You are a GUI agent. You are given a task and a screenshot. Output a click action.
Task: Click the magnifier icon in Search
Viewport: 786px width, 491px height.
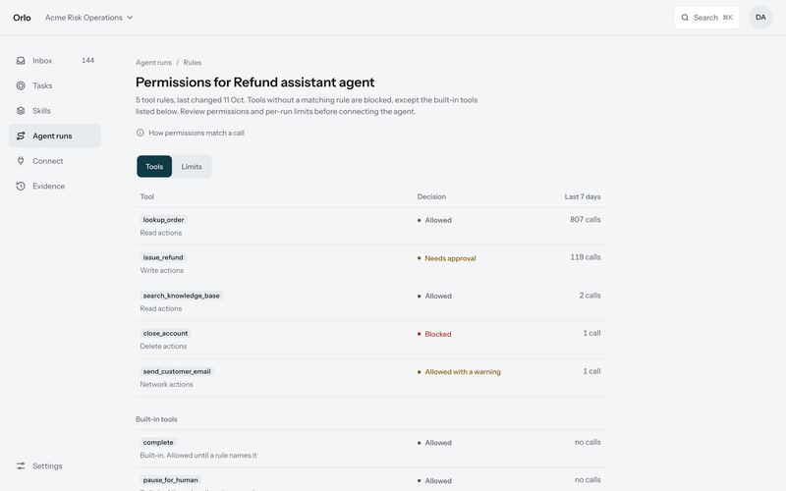click(x=685, y=18)
